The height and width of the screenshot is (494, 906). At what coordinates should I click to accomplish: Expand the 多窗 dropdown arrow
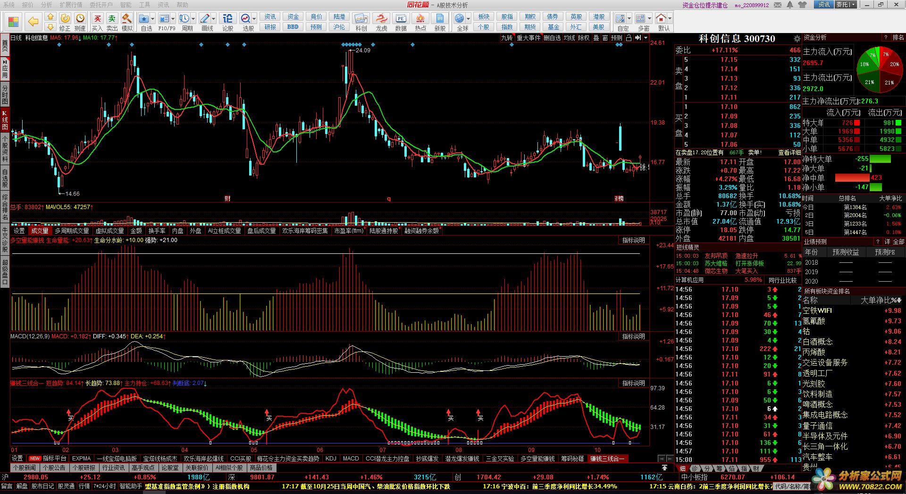[649, 19]
